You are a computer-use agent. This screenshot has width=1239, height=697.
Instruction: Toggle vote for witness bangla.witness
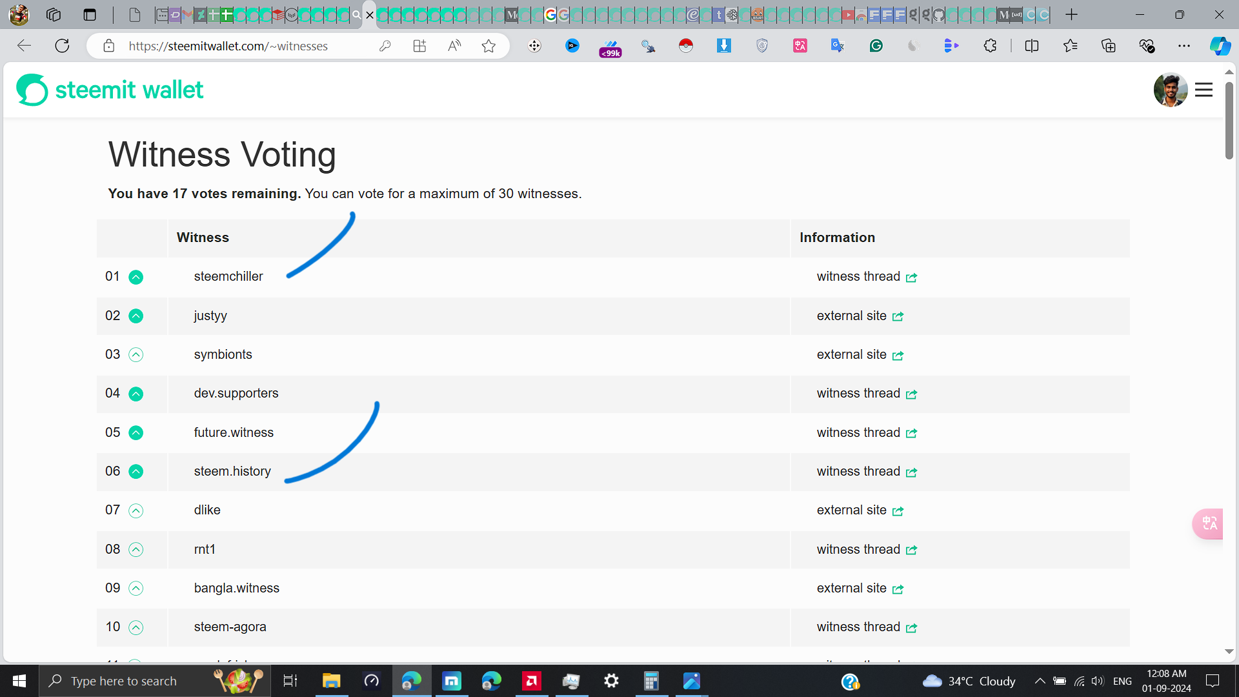pos(136,589)
